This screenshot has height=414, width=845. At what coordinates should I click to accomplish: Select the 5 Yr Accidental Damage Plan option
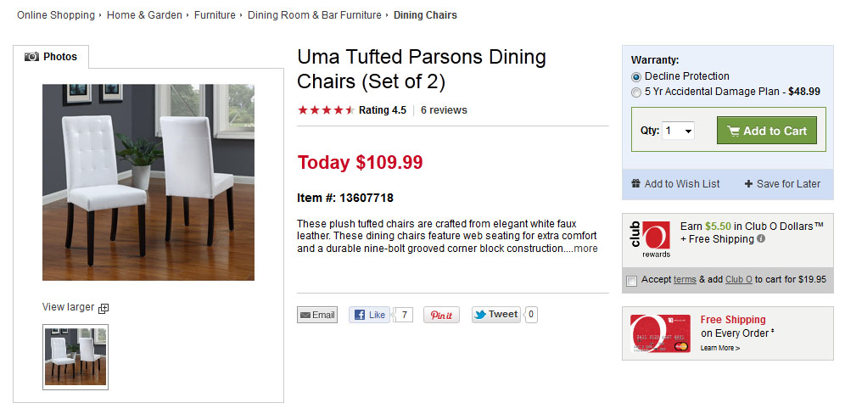pyautogui.click(x=636, y=92)
